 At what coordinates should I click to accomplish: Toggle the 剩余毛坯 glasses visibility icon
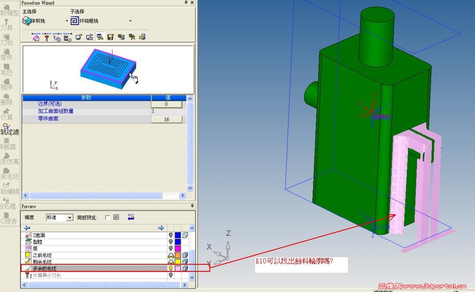[x=171, y=262]
